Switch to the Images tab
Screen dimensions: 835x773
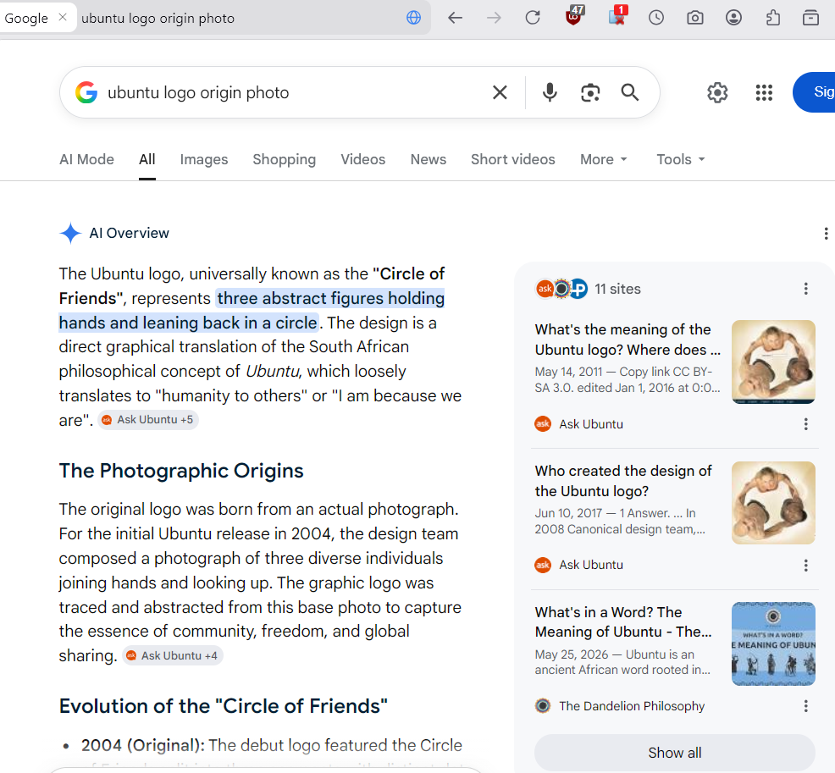[204, 159]
